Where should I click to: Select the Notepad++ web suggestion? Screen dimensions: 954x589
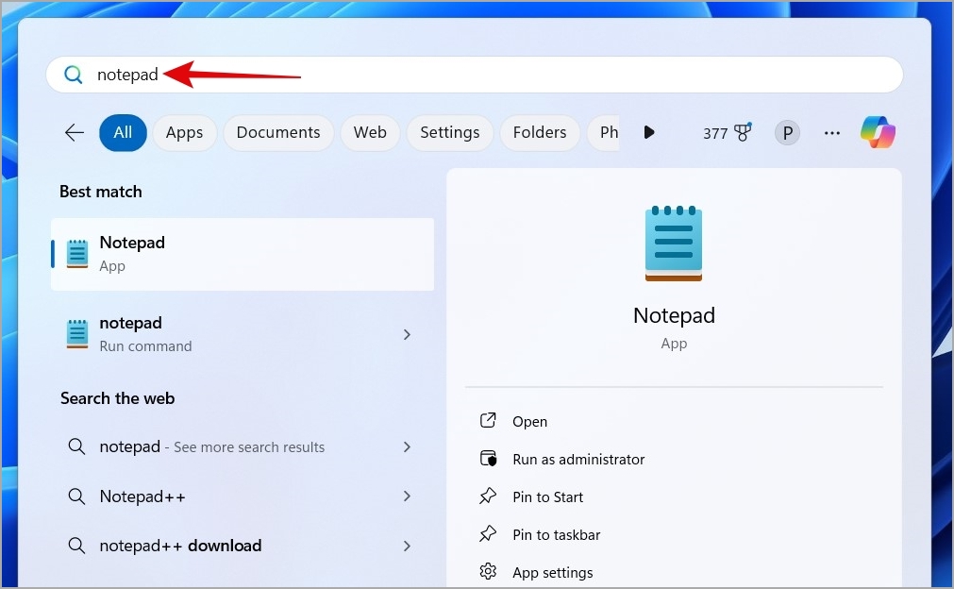[241, 496]
